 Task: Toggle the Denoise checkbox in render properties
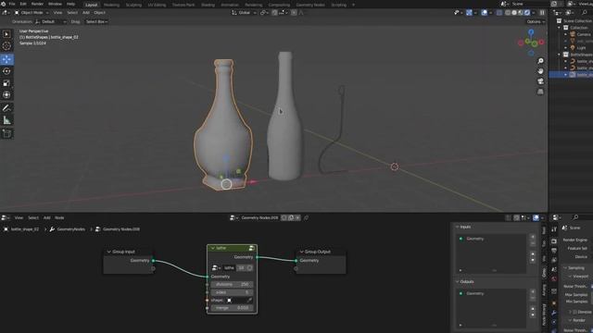pyautogui.click(x=574, y=312)
